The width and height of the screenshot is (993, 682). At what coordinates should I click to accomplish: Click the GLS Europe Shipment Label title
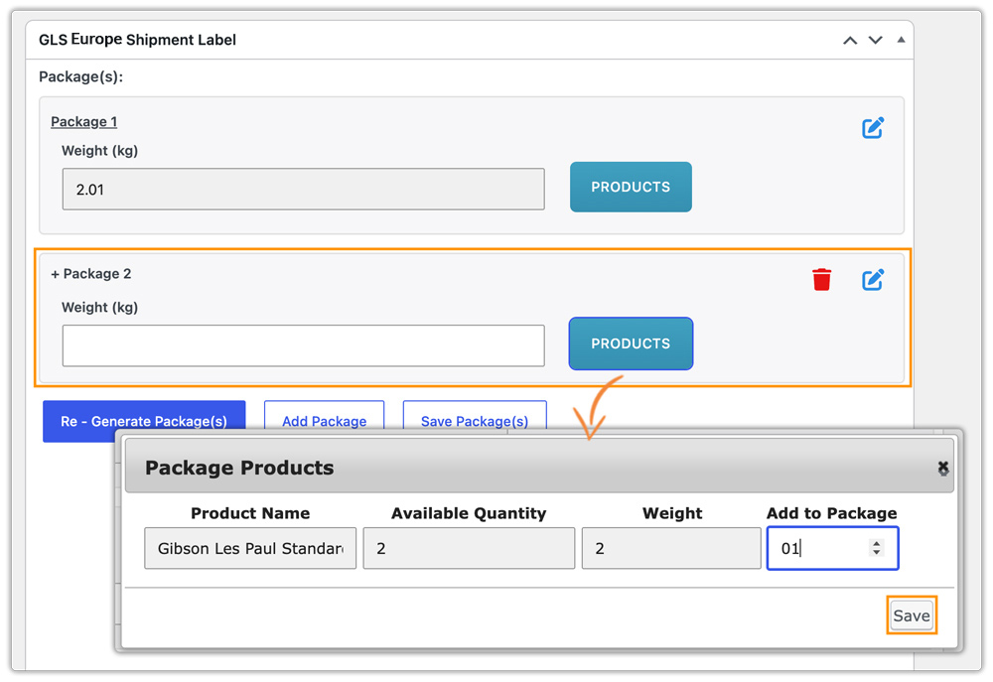[137, 40]
